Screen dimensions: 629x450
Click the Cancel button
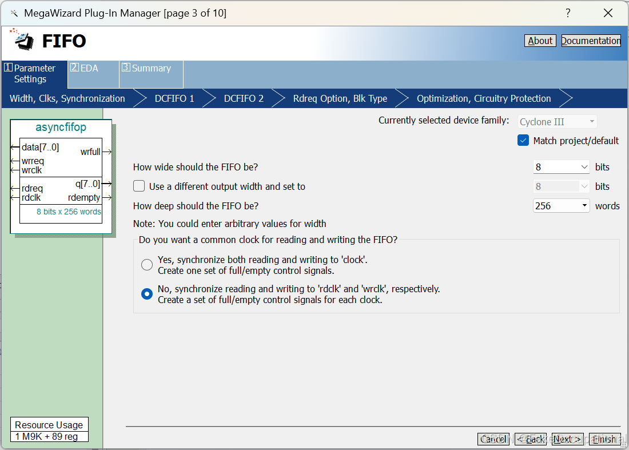pos(493,439)
